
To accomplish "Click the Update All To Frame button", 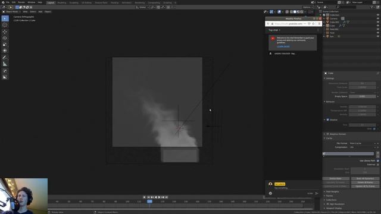I will pos(365,186).
